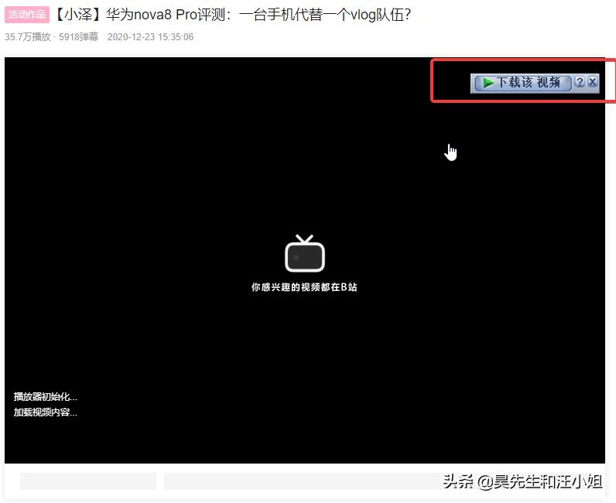616x503 pixels.
Task: Click the 35.7万播放 play count
Action: [28, 37]
